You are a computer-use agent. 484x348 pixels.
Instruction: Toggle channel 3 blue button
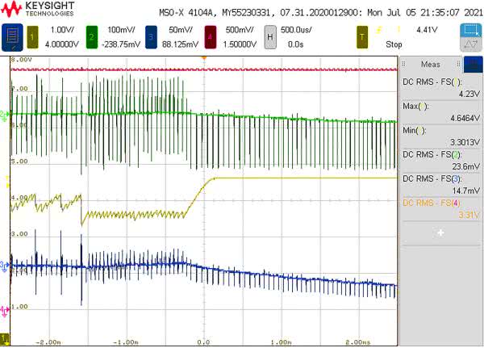pos(148,36)
